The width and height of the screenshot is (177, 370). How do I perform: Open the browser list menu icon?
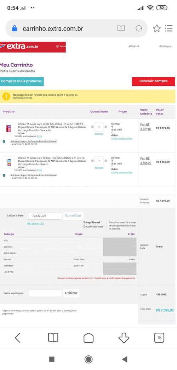[x=169, y=28]
